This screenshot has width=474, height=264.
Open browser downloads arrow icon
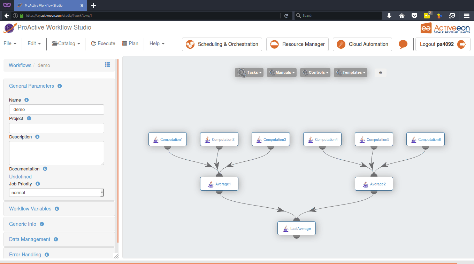pyautogui.click(x=389, y=16)
